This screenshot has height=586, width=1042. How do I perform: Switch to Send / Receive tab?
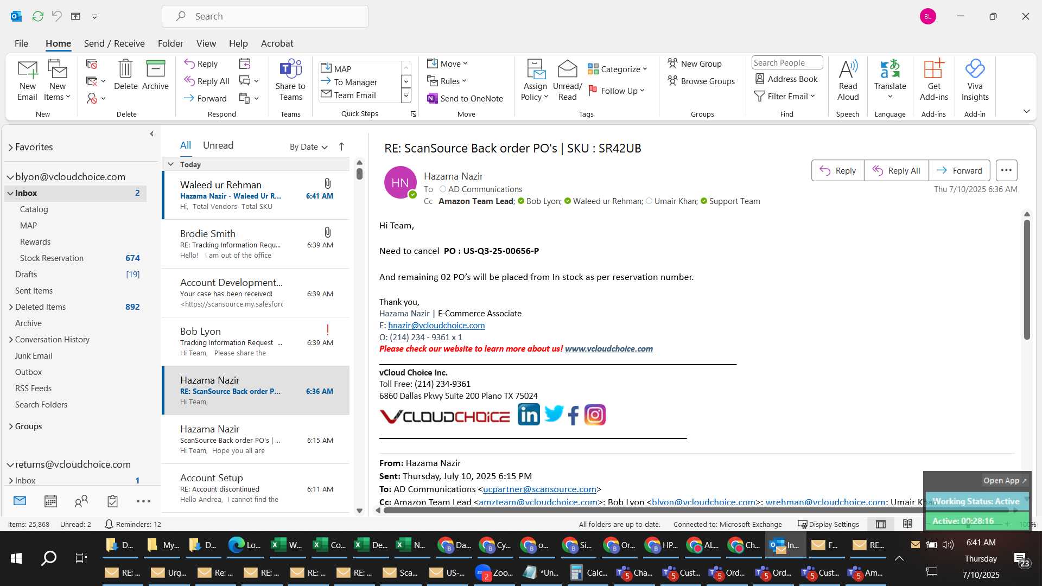[114, 43]
